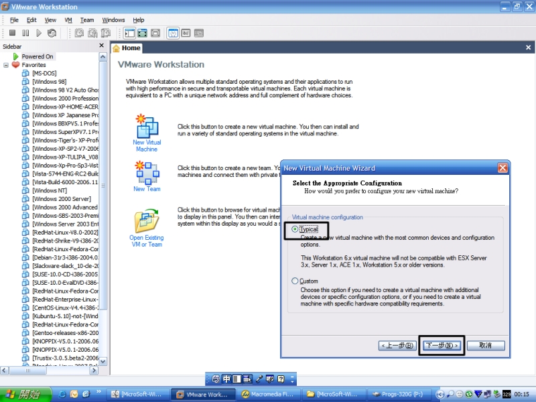
Task: Switch to the Macromedia taskbar button
Action: (269, 394)
